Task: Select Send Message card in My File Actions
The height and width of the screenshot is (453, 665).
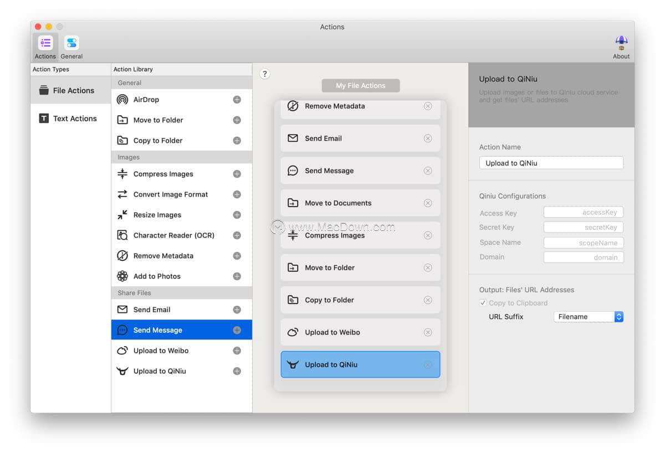Action: pyautogui.click(x=361, y=171)
